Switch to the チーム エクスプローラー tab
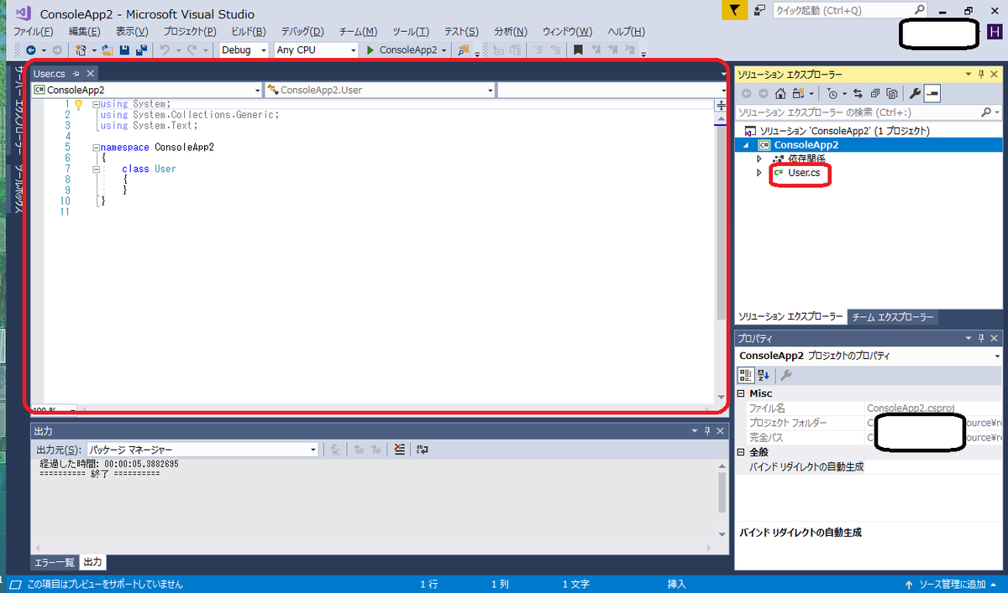The width and height of the screenshot is (1008, 593). coord(892,317)
